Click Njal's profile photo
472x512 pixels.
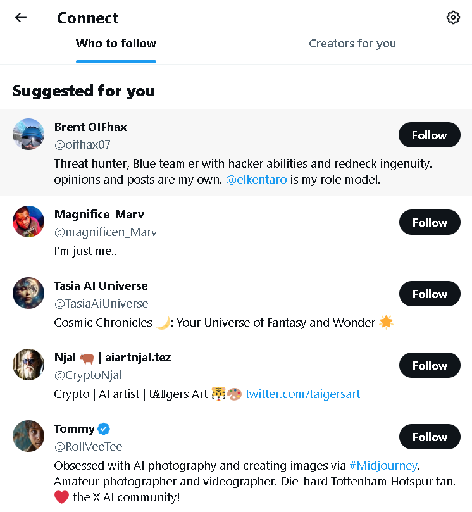pos(28,365)
